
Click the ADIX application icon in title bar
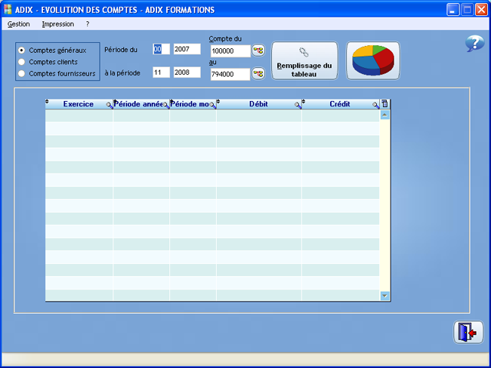tap(8, 9)
